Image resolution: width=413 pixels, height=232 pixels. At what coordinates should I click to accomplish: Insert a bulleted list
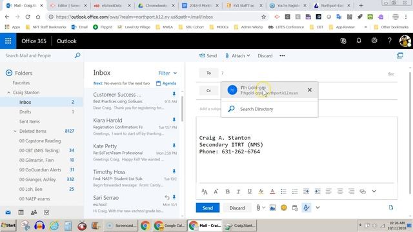tap(283, 191)
